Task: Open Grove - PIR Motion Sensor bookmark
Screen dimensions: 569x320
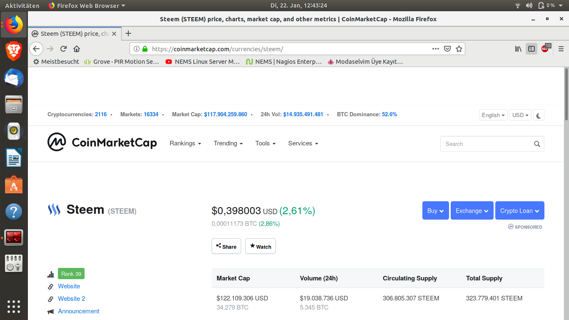Action: (x=122, y=62)
